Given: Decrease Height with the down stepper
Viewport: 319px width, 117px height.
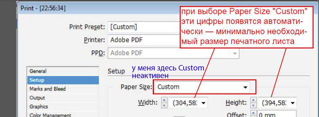Looking at the screenshot, I should 253,106.
